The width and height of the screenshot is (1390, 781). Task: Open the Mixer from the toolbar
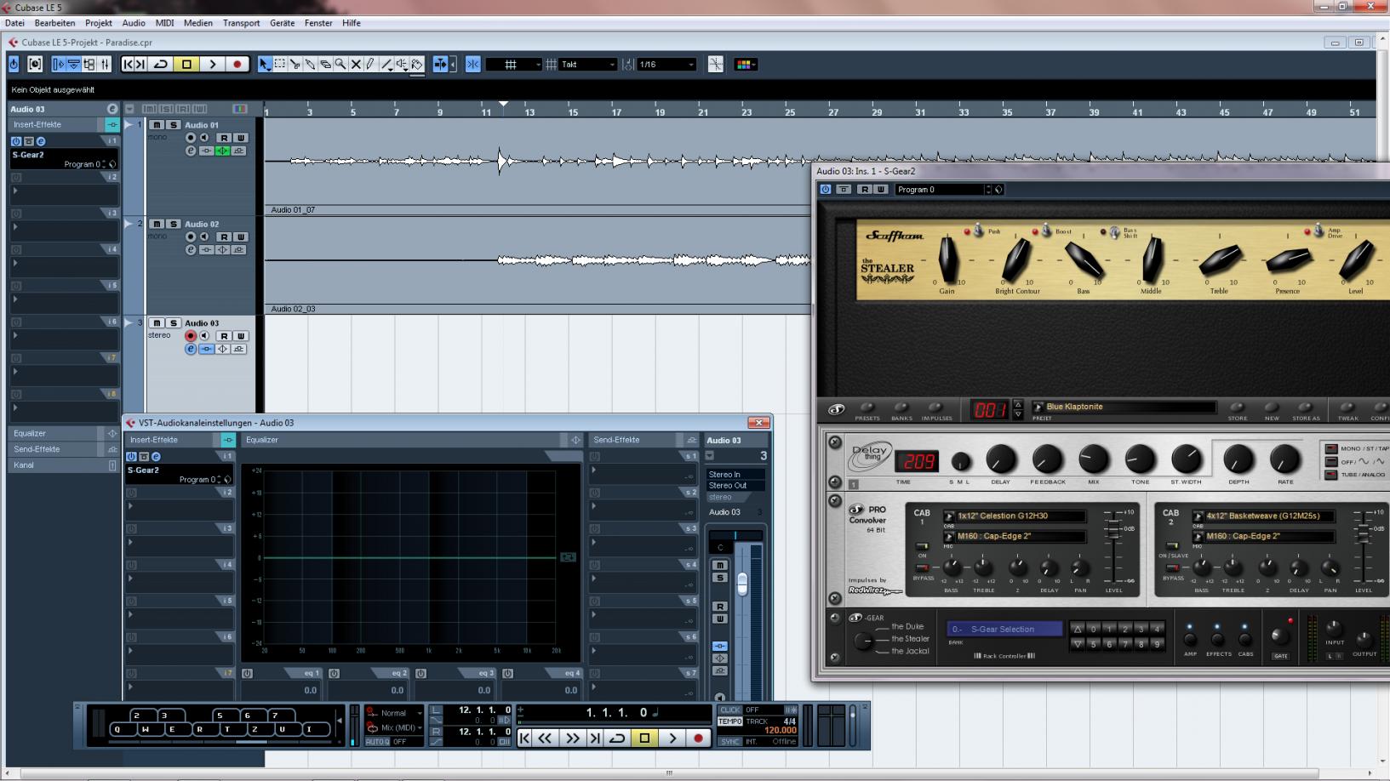pos(105,65)
